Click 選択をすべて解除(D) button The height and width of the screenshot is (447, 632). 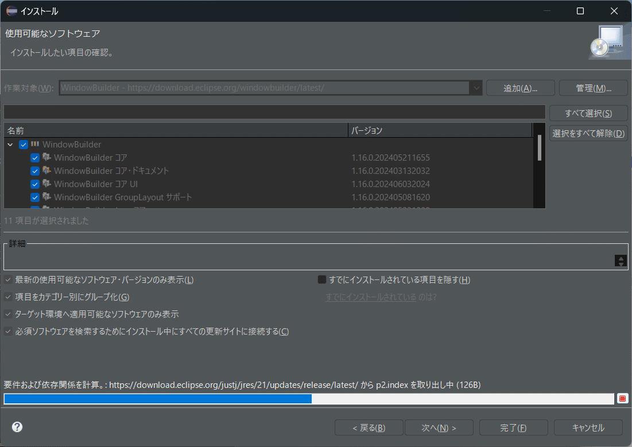point(588,134)
